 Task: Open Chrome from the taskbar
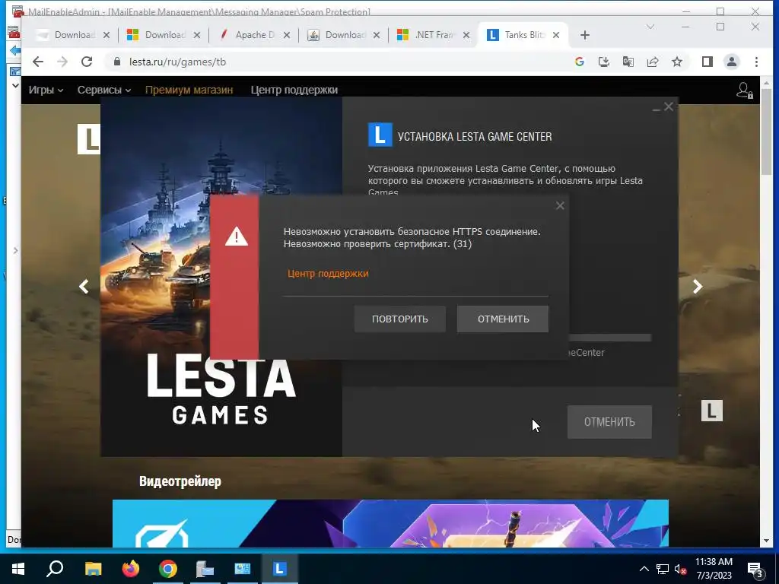[x=168, y=569]
